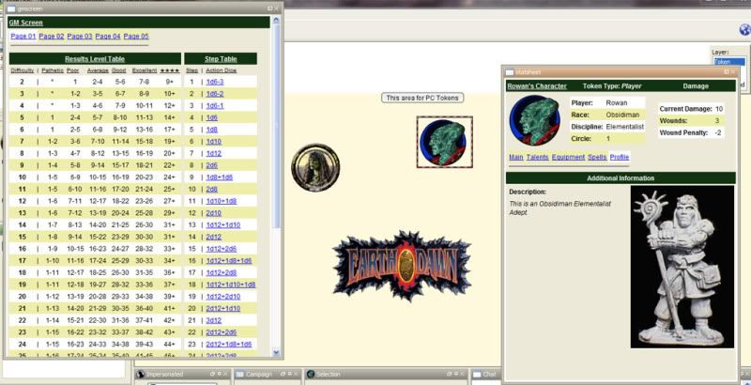Click the GM Screen header link
This screenshot has width=751, height=385.
tap(26, 23)
